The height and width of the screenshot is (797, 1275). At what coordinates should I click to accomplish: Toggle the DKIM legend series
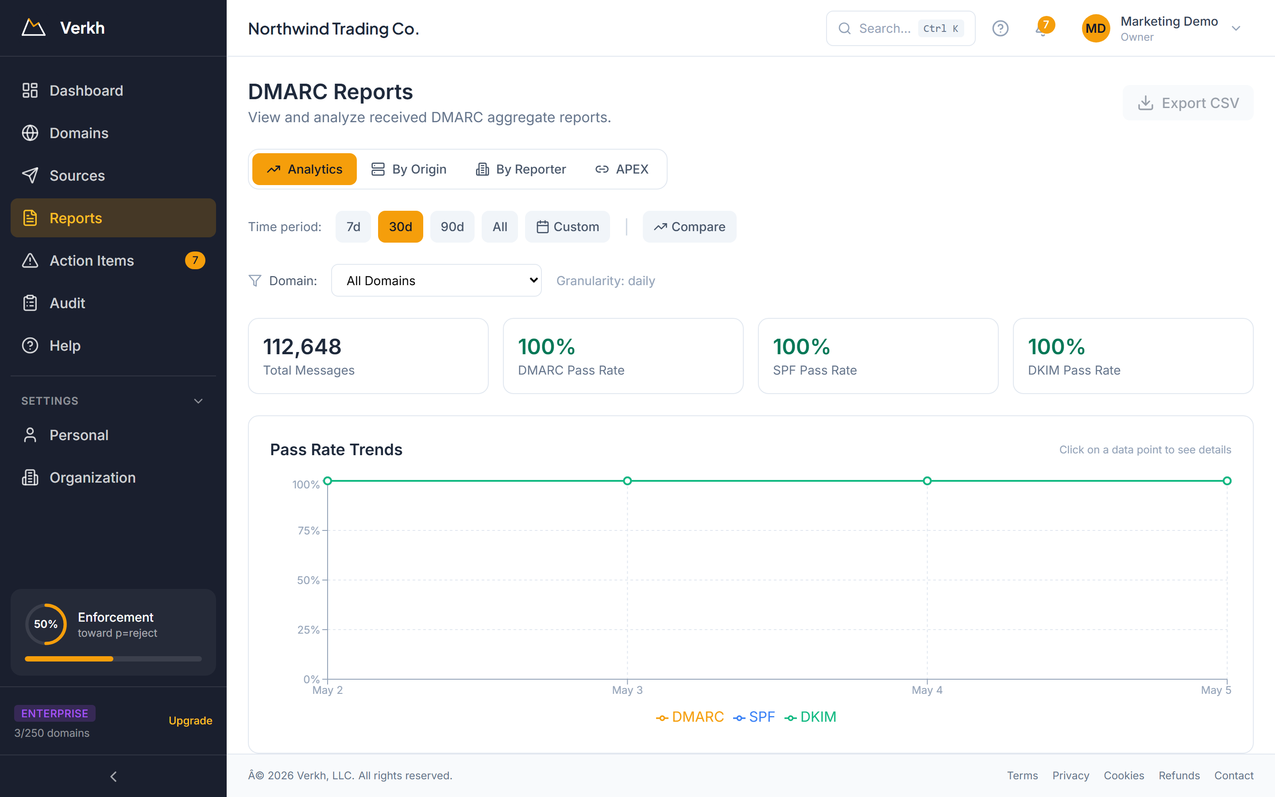click(x=810, y=717)
